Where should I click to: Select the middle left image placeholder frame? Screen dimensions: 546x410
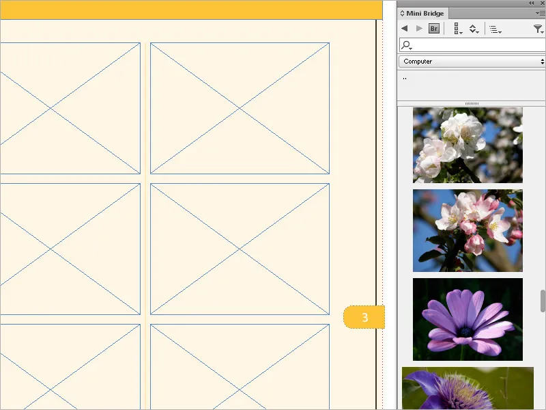pos(70,249)
